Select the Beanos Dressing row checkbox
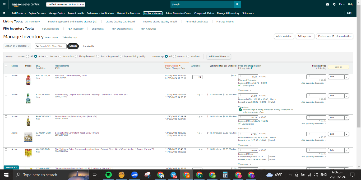The height and width of the screenshot is (180, 361). coord(6,116)
